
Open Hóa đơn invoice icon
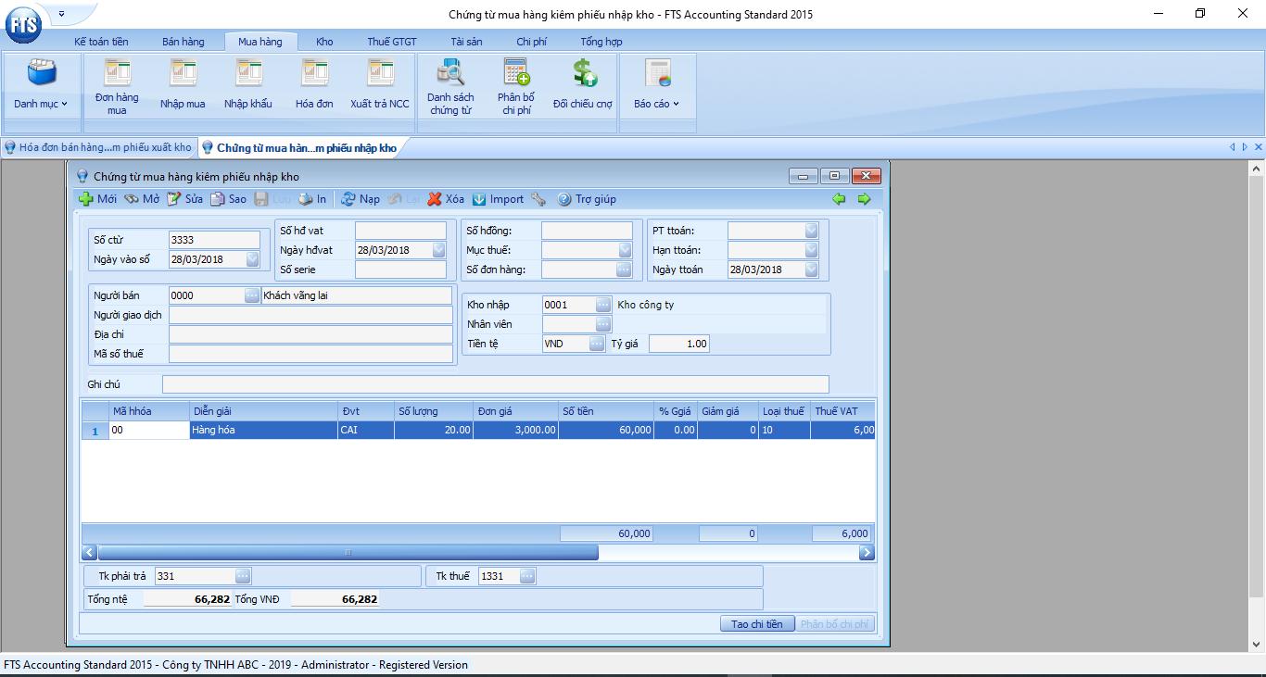click(314, 84)
